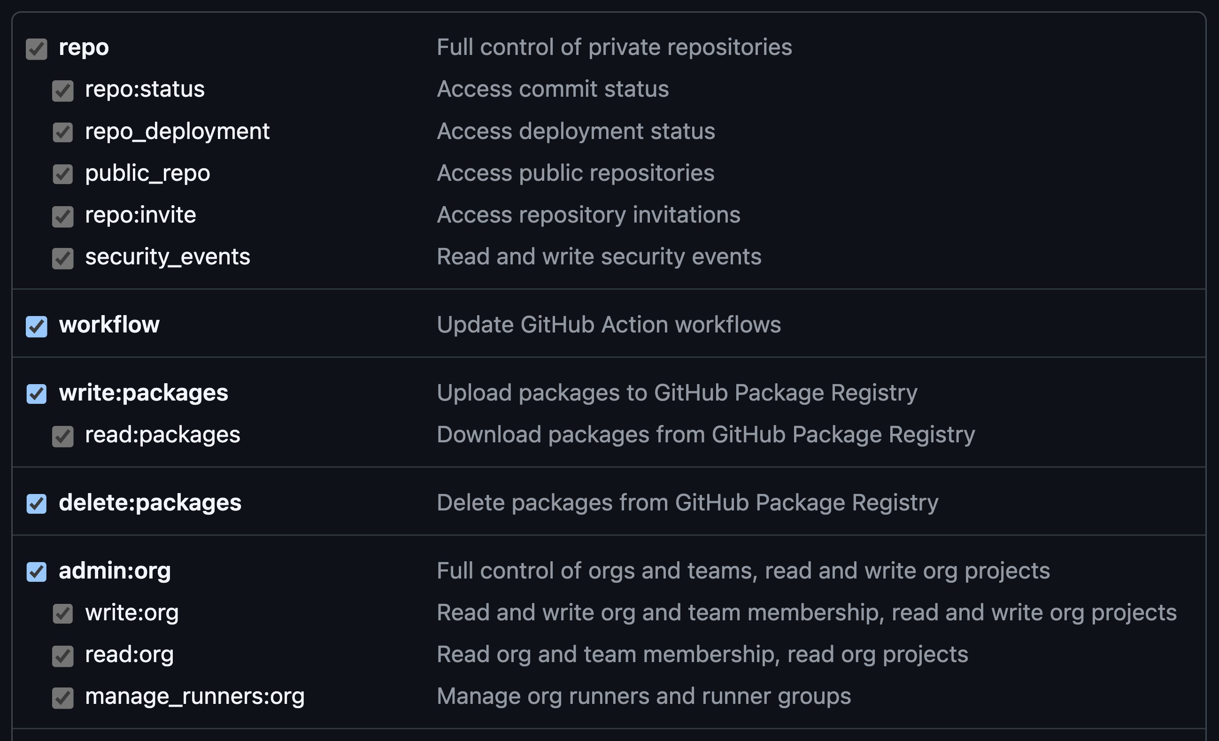Toggle the manage_runners:org checkbox
Screen dimensions: 1219x741
[x=63, y=698]
